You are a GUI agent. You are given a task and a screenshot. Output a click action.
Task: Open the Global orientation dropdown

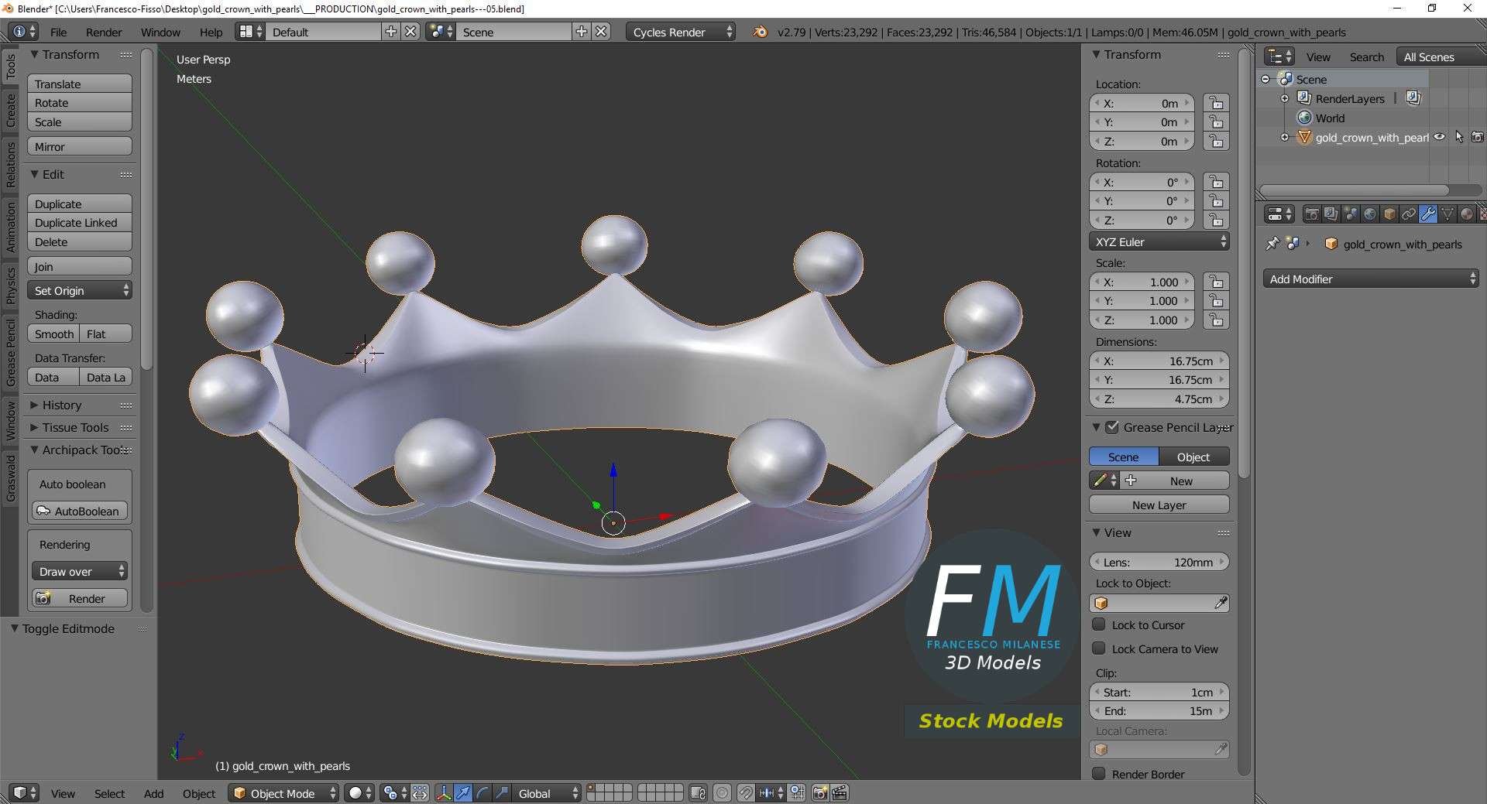(548, 793)
